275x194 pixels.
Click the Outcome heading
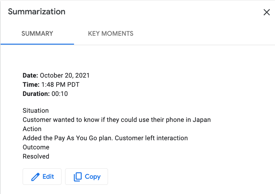click(36, 147)
